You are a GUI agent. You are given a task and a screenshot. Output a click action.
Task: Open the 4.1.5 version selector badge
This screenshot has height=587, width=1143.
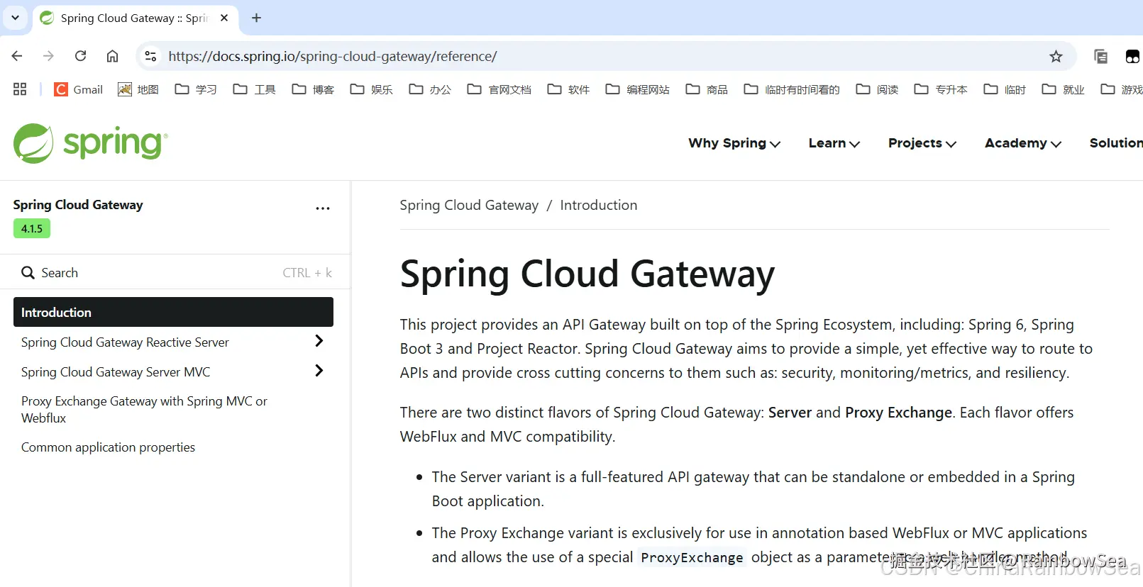[32, 228]
